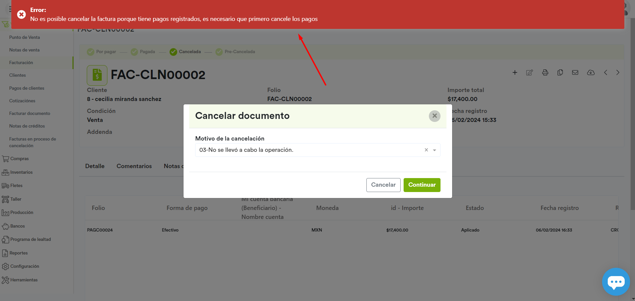635x301 pixels.
Task: Open the Fletes truck icon
Action: pyautogui.click(x=6, y=185)
